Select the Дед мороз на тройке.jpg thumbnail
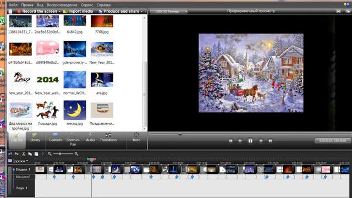 tap(20, 110)
